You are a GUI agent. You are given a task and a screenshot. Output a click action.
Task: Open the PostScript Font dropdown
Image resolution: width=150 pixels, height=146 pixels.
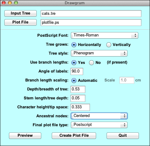pos(104,35)
